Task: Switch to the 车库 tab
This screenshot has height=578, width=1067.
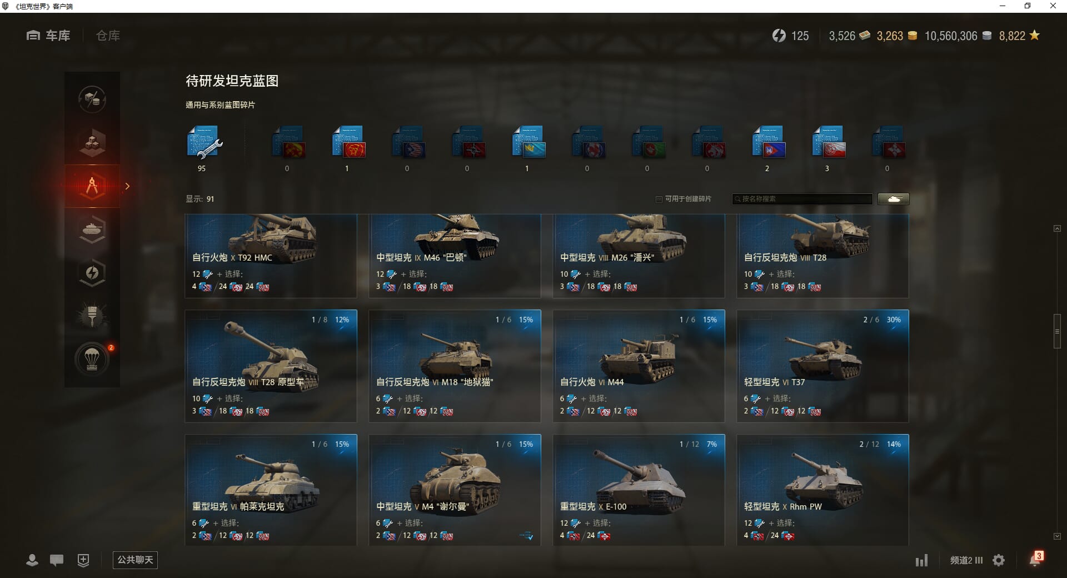Action: (48, 36)
